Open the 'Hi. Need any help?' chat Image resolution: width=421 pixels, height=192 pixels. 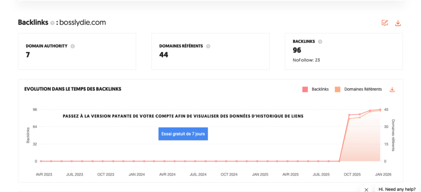(397, 189)
